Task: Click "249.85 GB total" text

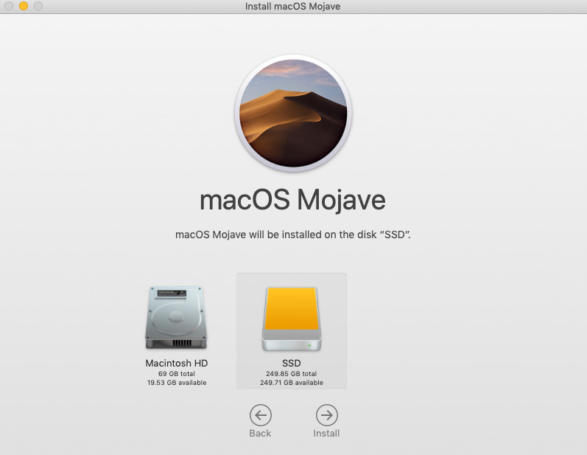Action: [x=291, y=374]
